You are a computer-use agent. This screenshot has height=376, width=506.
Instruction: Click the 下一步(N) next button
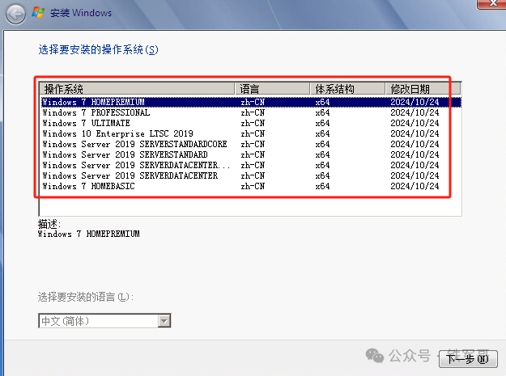tap(468, 358)
